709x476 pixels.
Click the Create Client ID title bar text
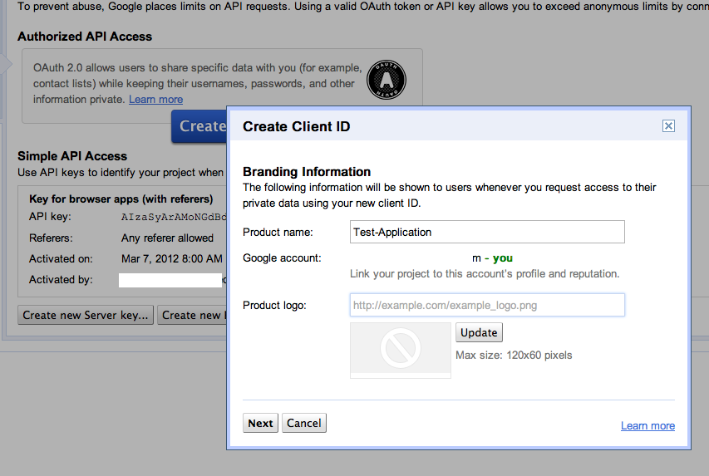click(x=296, y=126)
